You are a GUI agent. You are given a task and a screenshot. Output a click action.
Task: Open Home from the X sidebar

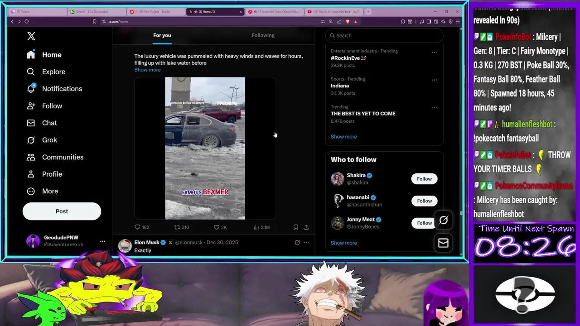tap(44, 55)
